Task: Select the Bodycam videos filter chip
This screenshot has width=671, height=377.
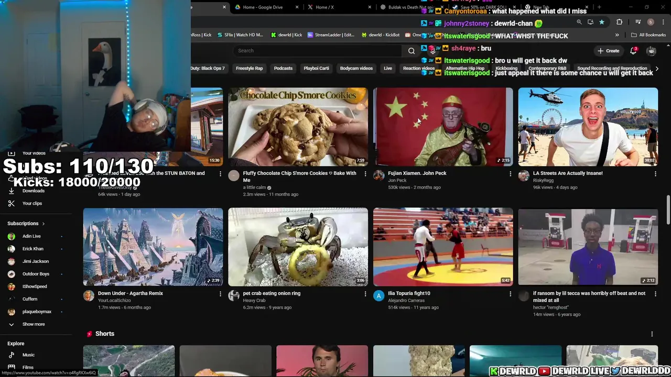Action: point(356,69)
